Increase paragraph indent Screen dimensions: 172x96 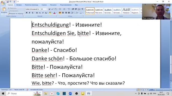(76, 9)
